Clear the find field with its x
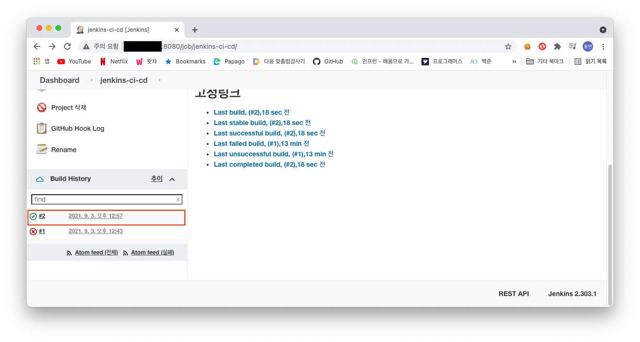640x342 pixels. coord(178,199)
